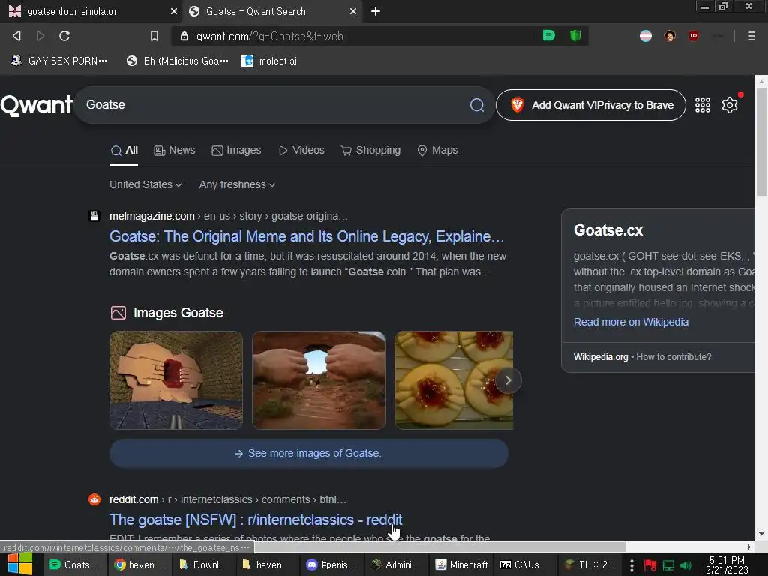
Task: Click Add Qwant VIPrivacy to Brave button
Action: pos(591,105)
